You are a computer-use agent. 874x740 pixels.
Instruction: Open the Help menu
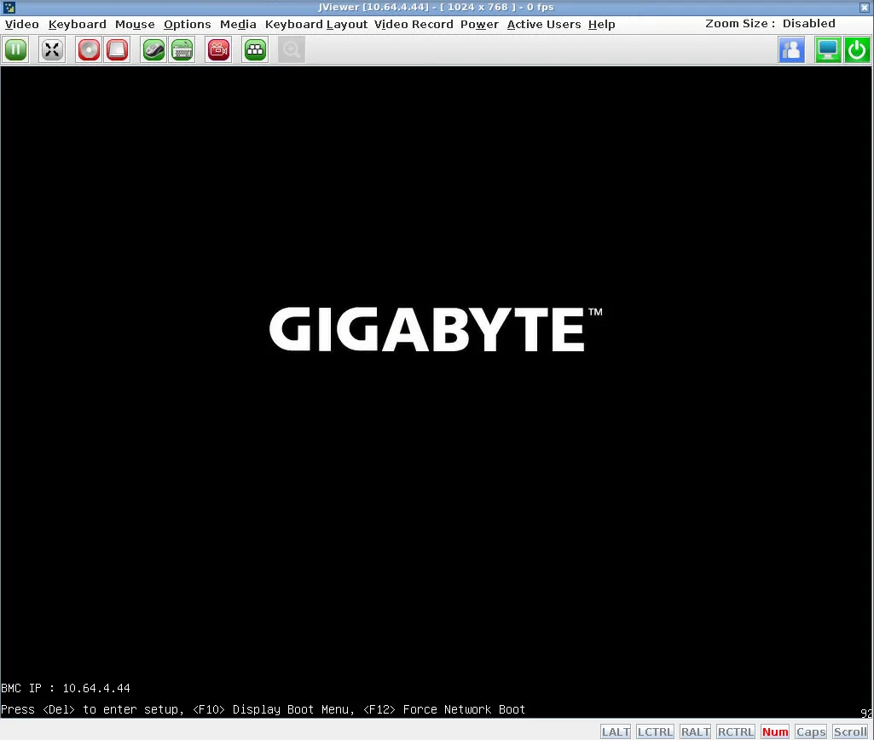601,25
